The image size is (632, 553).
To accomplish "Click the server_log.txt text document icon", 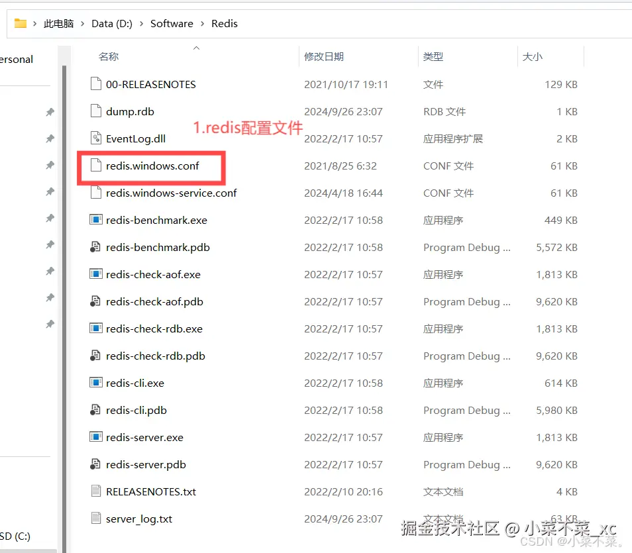I will click(x=96, y=518).
